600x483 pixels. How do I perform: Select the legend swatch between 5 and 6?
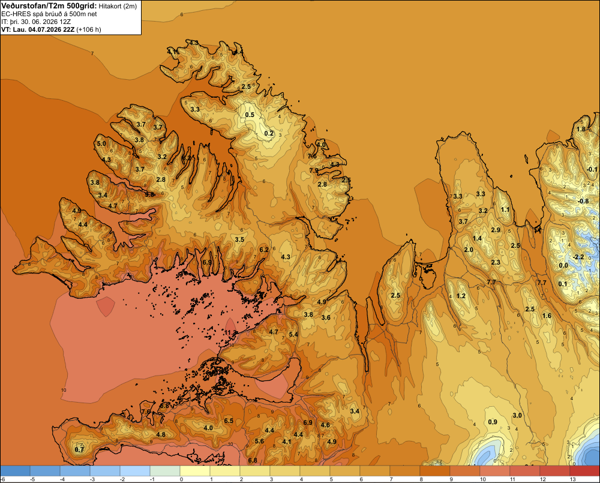point(345,470)
